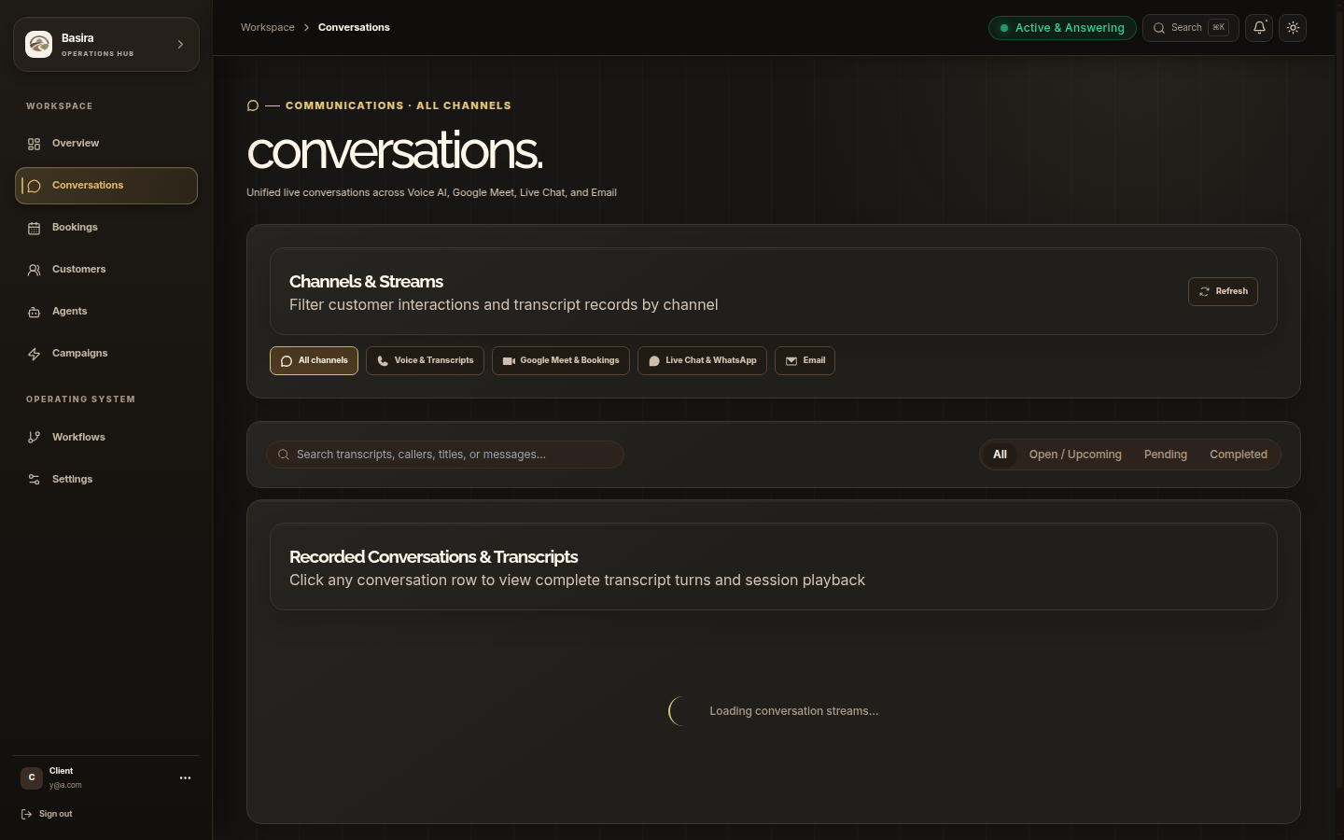Open Settings in the sidebar

tap(106, 480)
